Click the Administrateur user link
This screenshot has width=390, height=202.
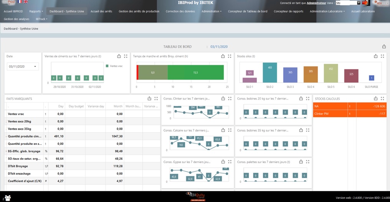pos(316,3)
